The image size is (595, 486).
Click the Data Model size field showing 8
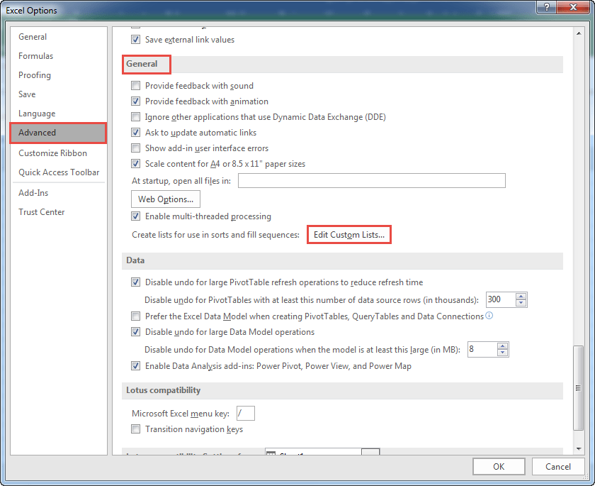482,349
